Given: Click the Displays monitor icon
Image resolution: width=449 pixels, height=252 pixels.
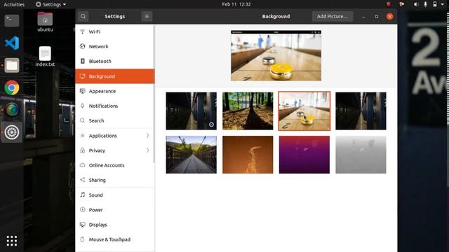Looking at the screenshot, I should tap(83, 225).
